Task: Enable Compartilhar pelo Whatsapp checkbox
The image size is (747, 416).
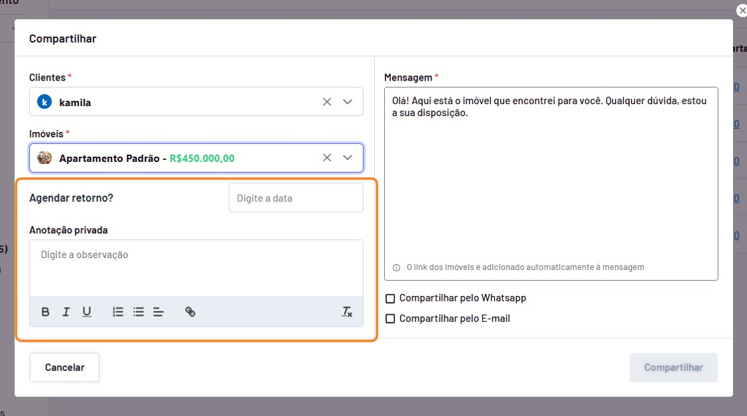Action: pos(391,299)
